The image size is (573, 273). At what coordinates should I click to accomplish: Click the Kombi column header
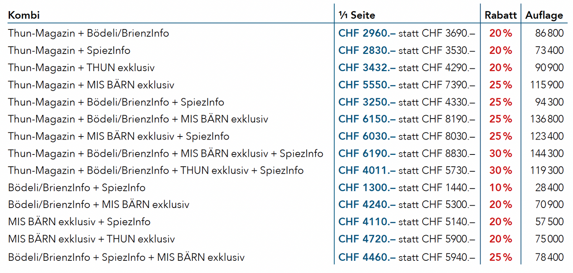coord(24,15)
